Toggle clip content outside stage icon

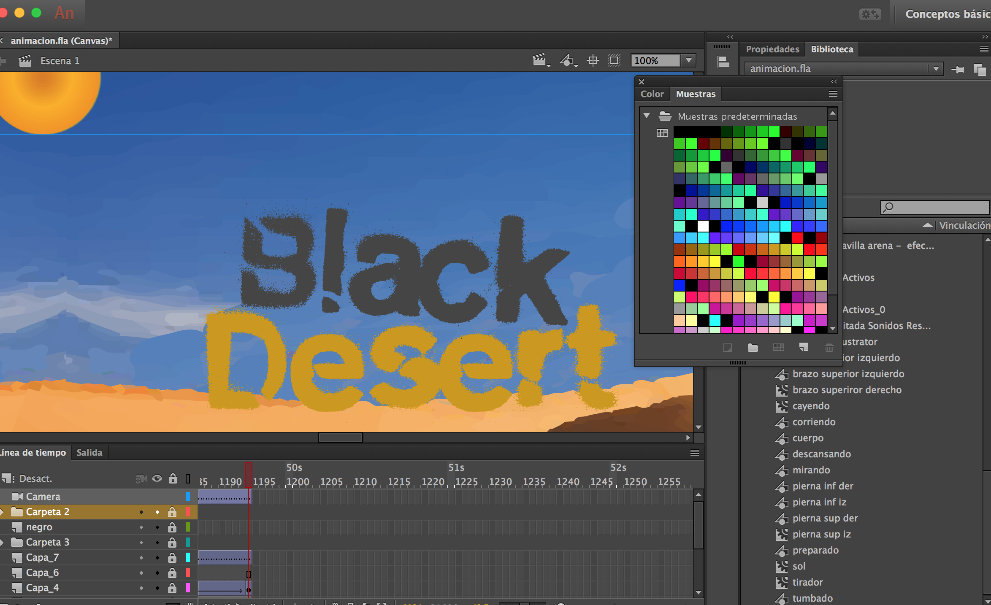(x=614, y=61)
